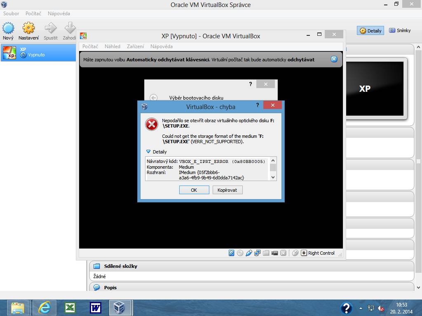Viewport: 422px width, 316px height.
Task: Click the video capture indicator icon
Action: 274,253
